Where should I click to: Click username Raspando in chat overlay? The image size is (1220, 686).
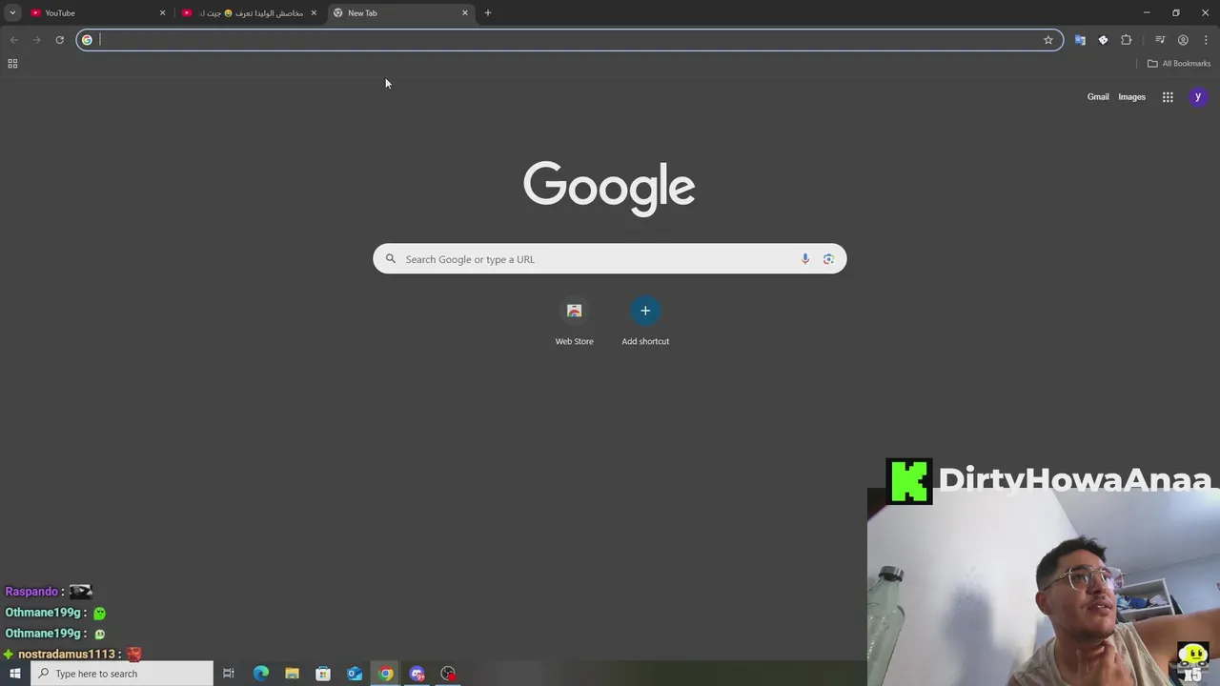(31, 592)
